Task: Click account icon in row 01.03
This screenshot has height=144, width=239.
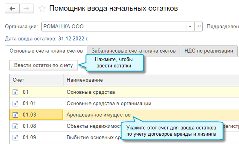Action: pos(15,115)
